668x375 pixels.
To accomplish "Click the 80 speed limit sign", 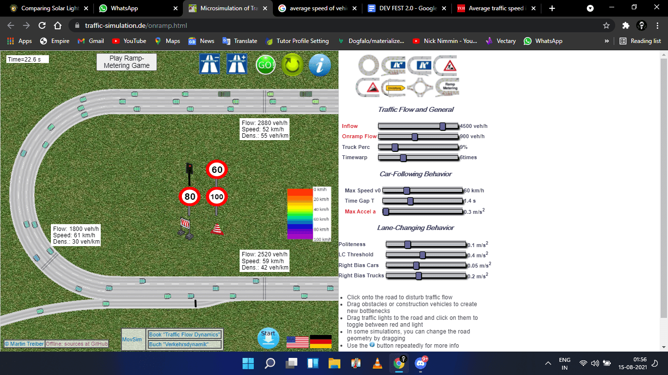I will tap(190, 197).
